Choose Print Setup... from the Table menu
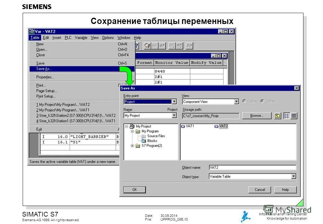This screenshot has height=224, width=323. point(74,96)
